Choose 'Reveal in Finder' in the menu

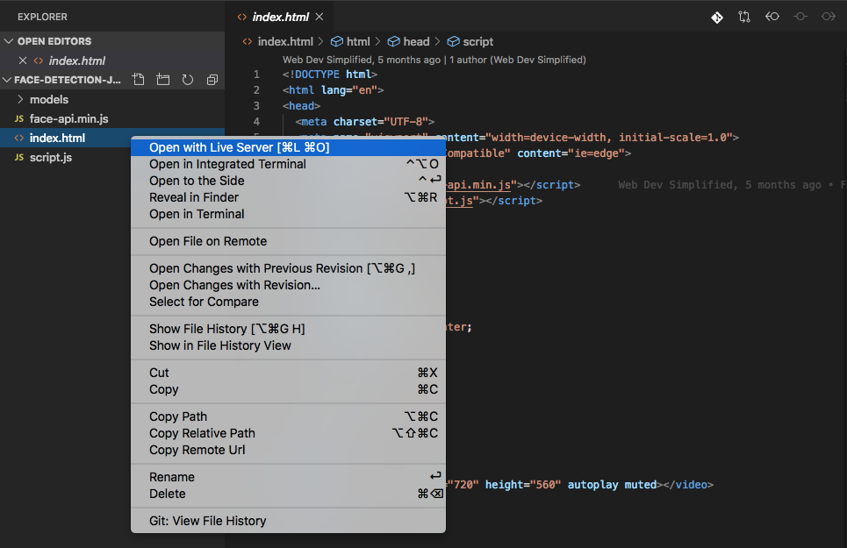pos(195,197)
